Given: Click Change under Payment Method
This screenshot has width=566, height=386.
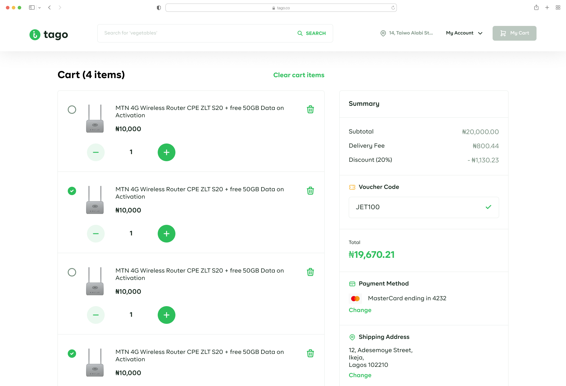Looking at the screenshot, I should [x=360, y=310].
